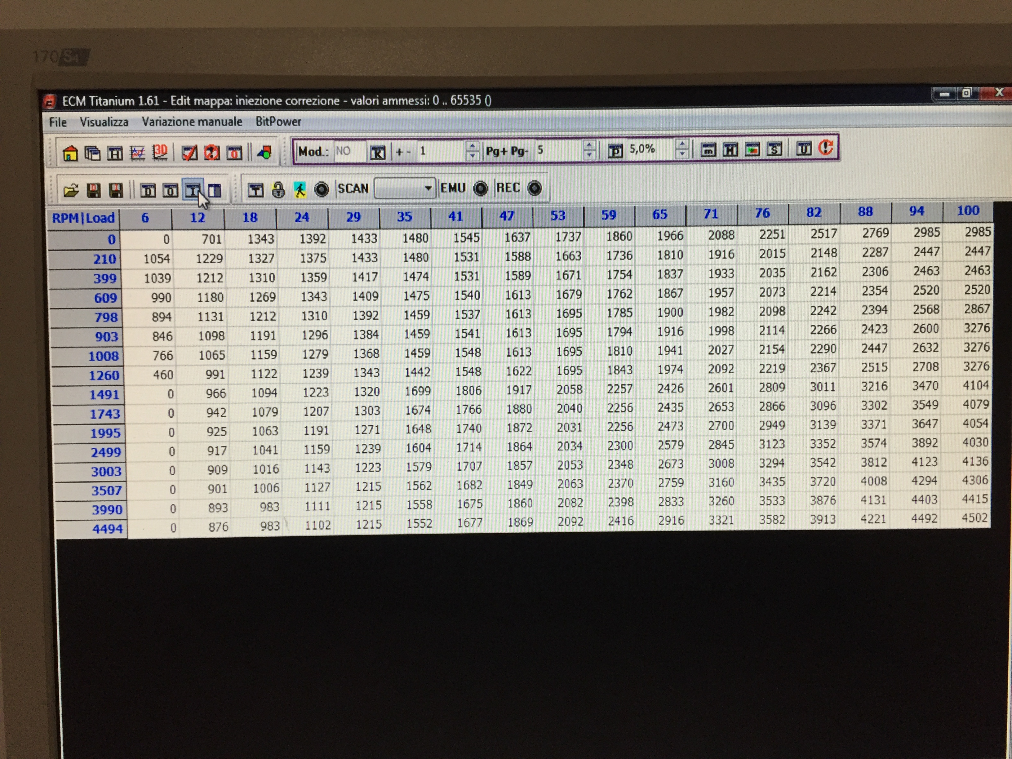This screenshot has width=1012, height=759.
Task: Click the floppy disk icon labeled I
Action: point(116,190)
